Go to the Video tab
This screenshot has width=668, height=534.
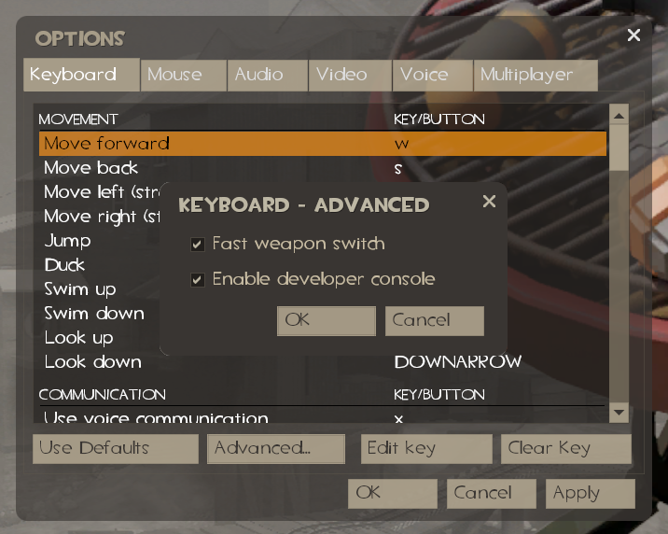click(350, 75)
